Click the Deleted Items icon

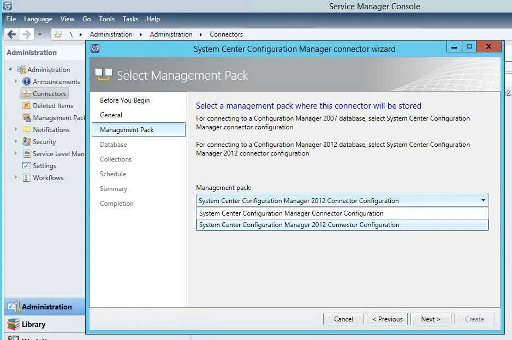pyautogui.click(x=26, y=105)
